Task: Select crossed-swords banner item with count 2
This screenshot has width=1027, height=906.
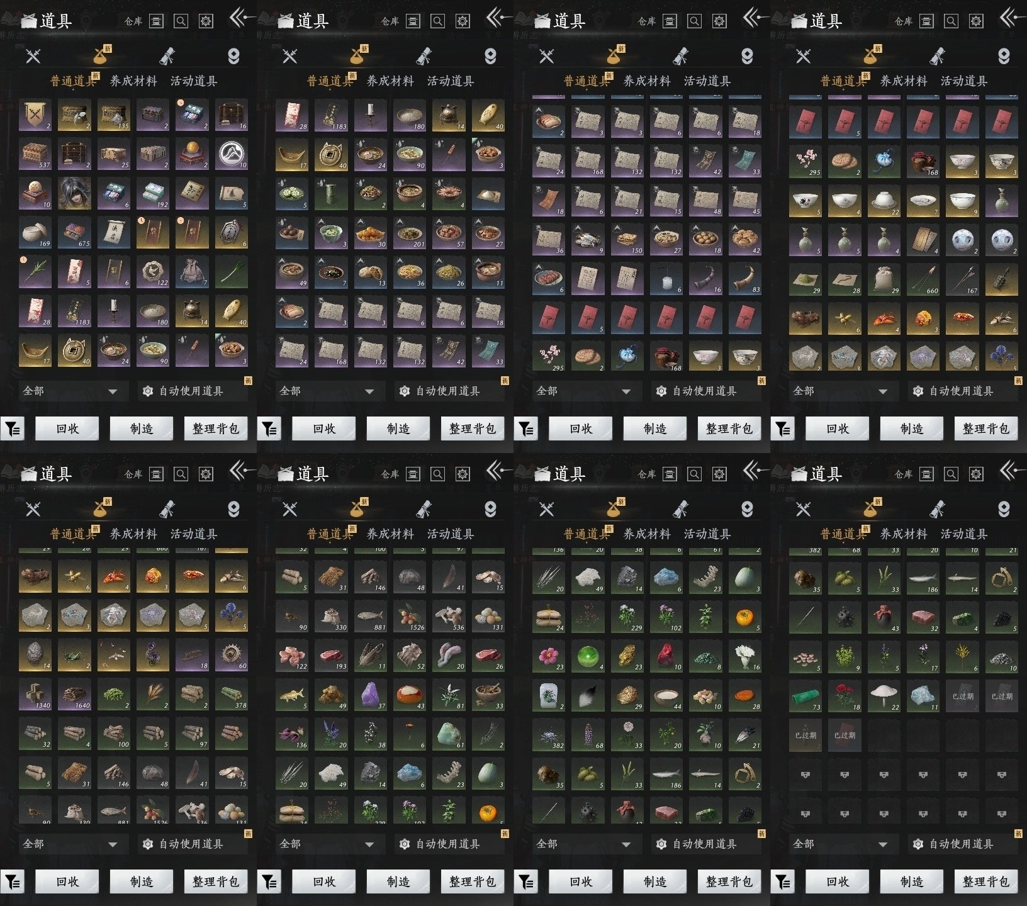Action: pos(35,115)
